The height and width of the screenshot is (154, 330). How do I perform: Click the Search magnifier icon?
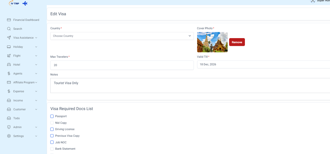click(x=9, y=29)
